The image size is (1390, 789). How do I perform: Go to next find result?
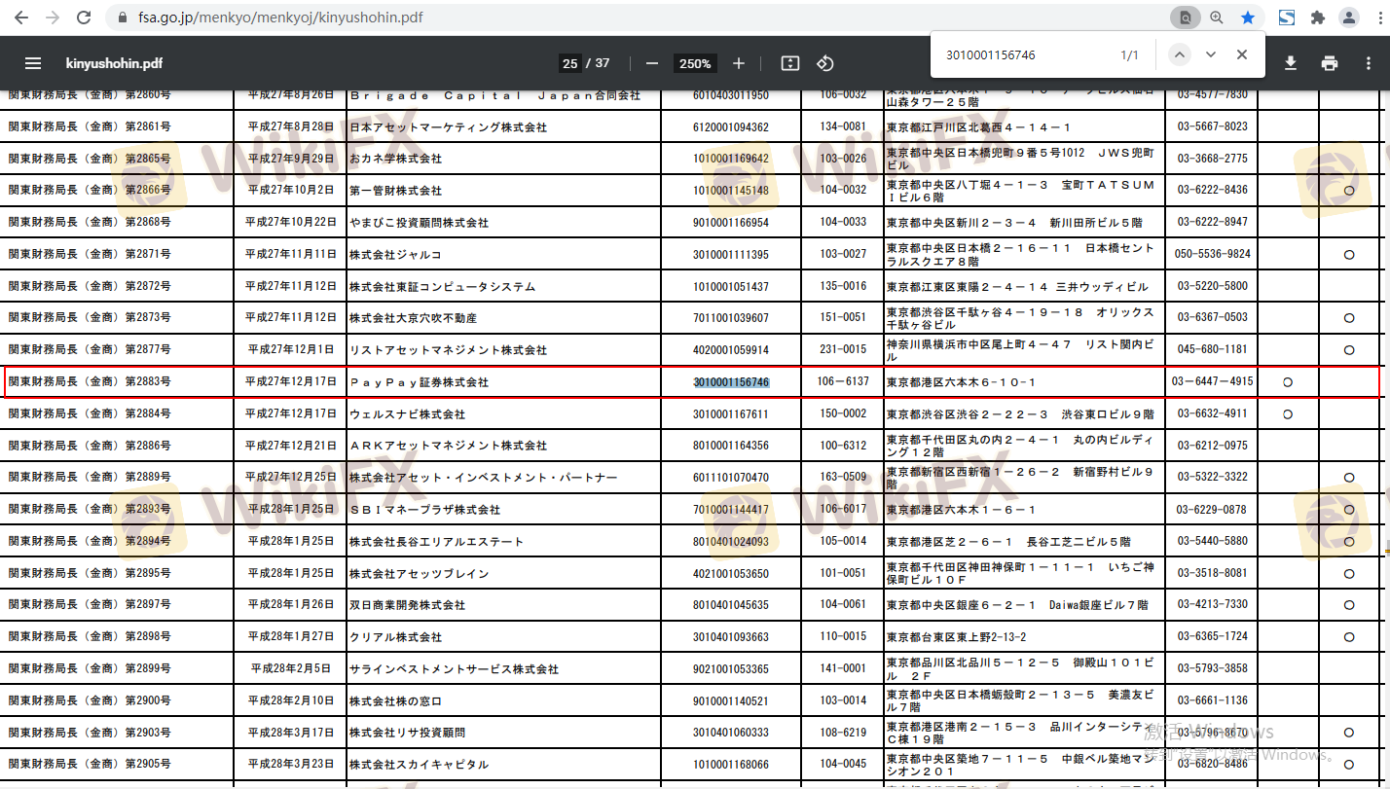pos(1211,54)
